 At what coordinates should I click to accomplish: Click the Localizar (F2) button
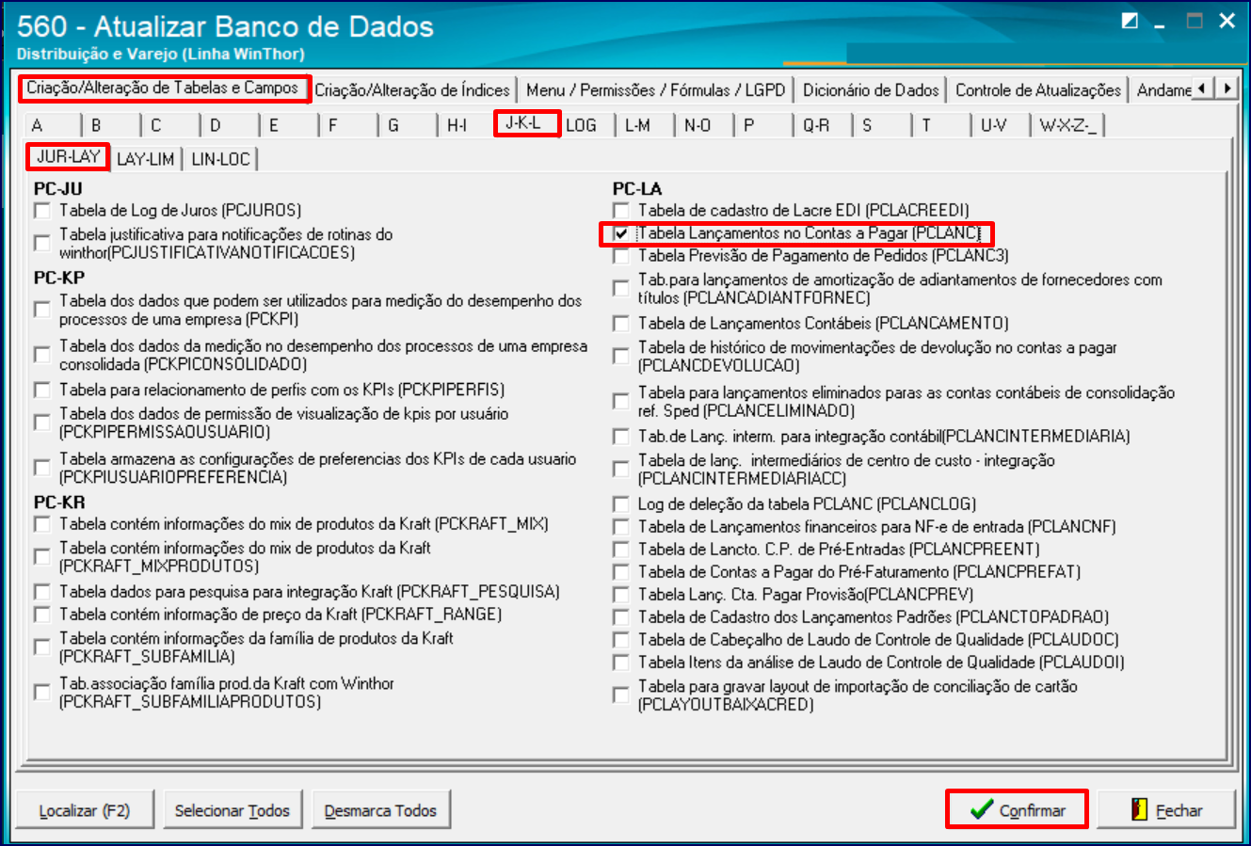85,810
